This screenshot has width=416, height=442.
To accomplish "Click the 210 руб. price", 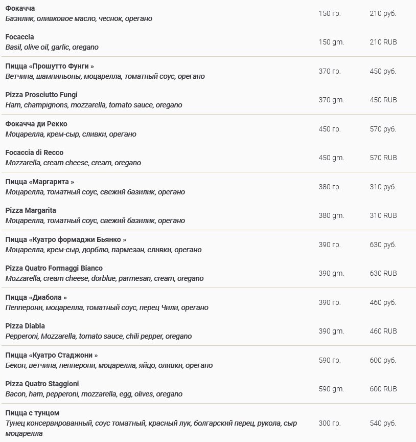I will 383,14.
